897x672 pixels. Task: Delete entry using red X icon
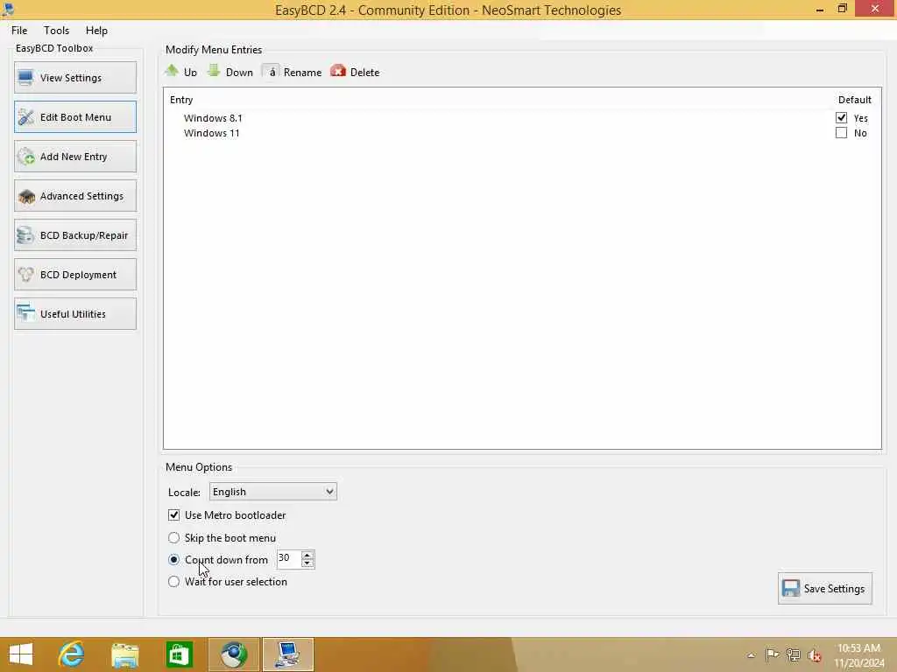(338, 71)
